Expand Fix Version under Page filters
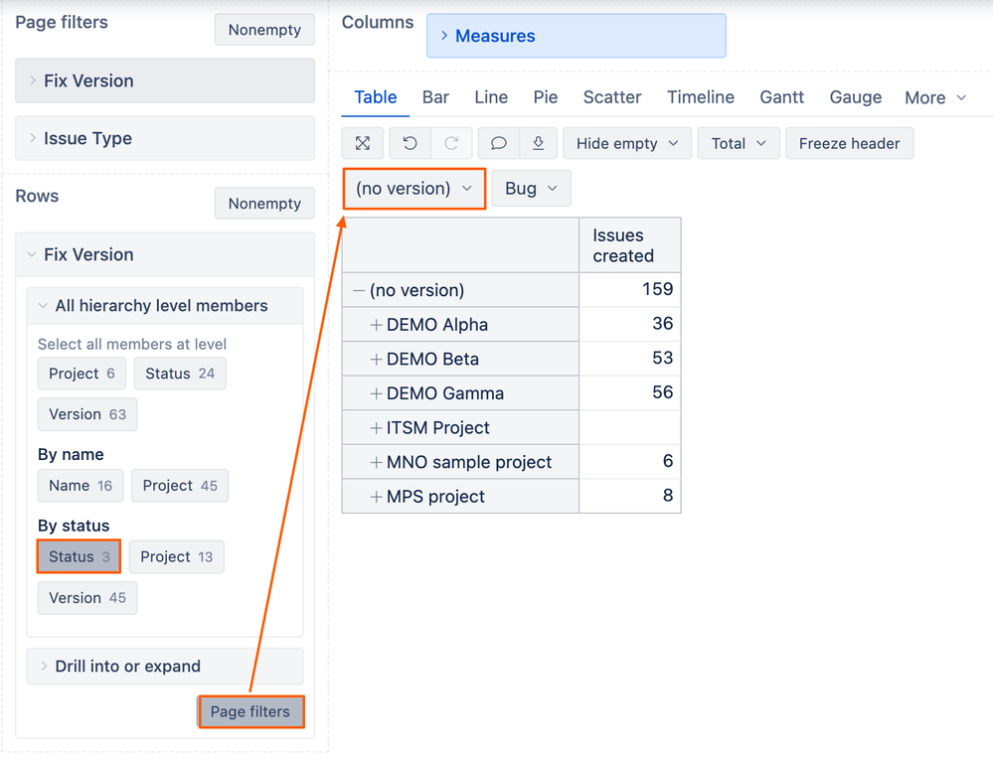Image resolution: width=993 pixels, height=760 pixels. (165, 81)
